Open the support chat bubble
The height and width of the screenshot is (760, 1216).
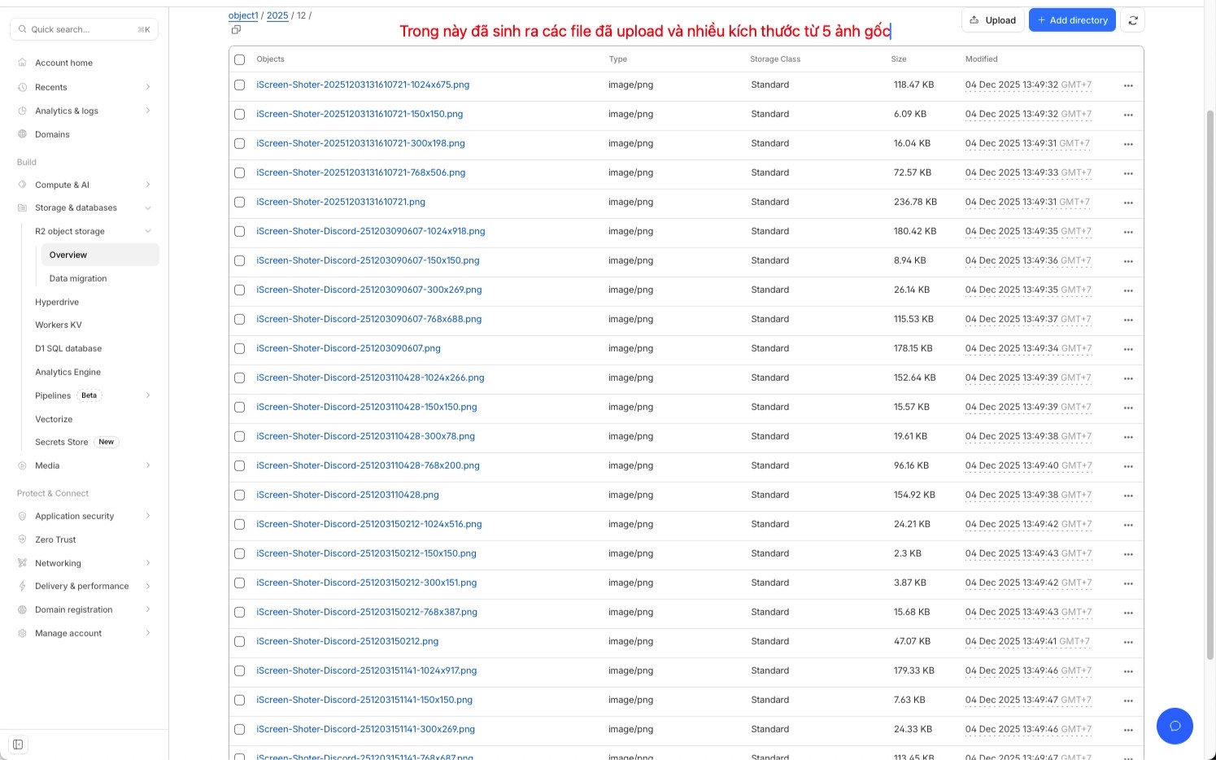pyautogui.click(x=1174, y=726)
